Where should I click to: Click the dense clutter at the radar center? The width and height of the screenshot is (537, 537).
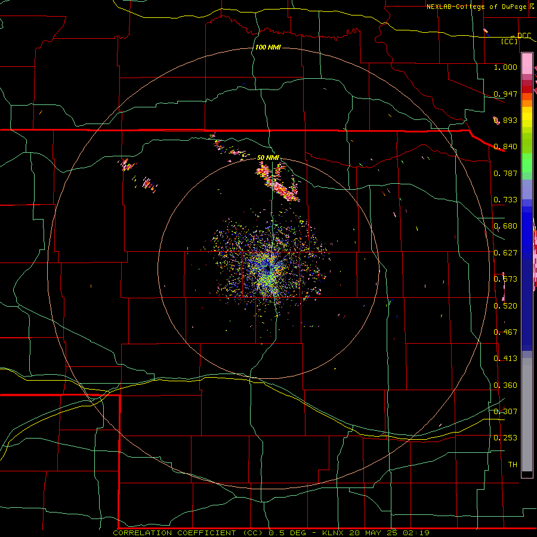pyautogui.click(x=269, y=269)
